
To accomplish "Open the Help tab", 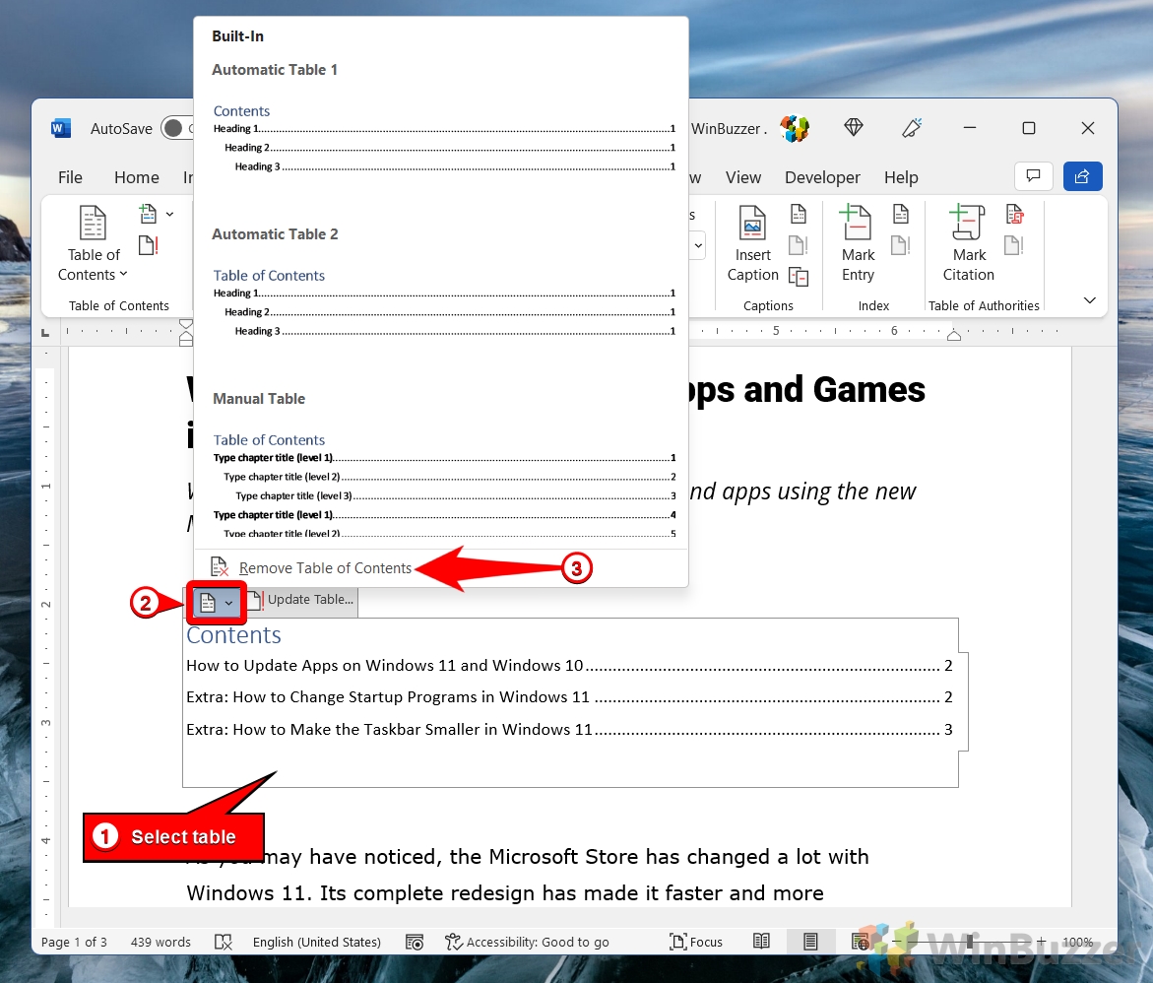I will coord(901,177).
